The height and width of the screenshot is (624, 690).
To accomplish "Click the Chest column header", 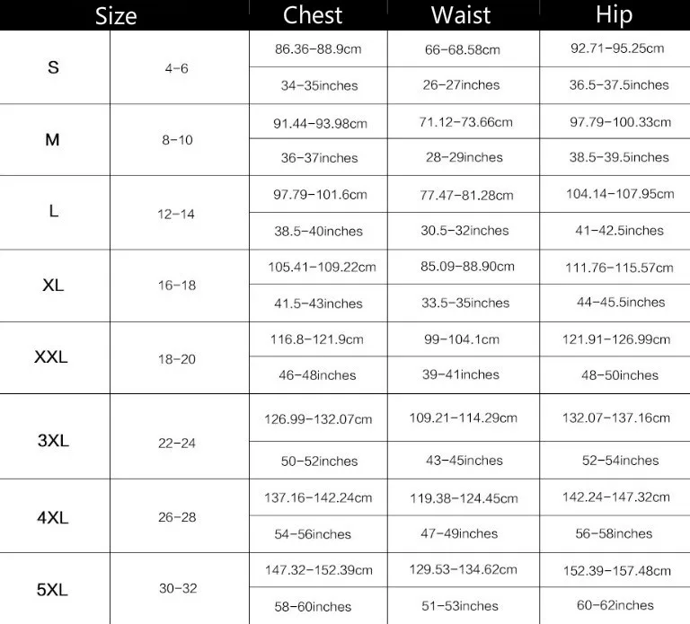I will (x=313, y=15).
